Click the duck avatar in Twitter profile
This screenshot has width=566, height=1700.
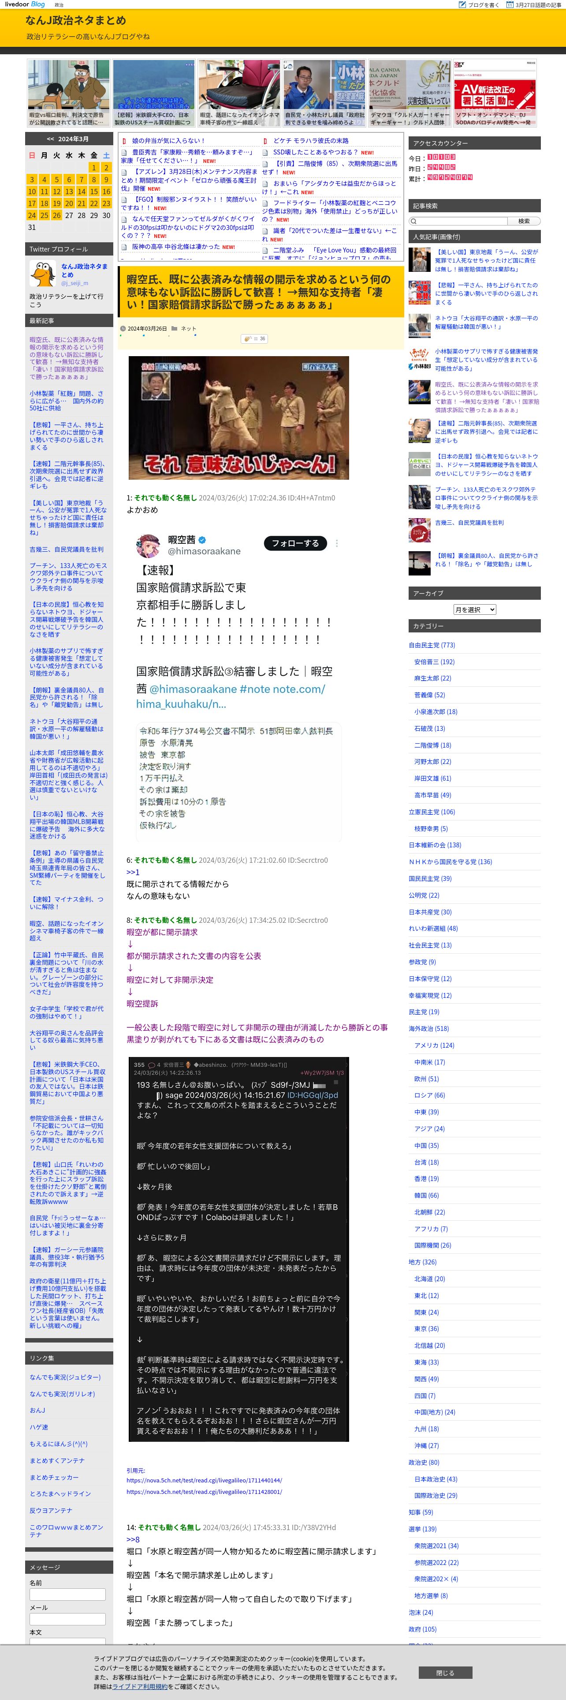click(x=43, y=273)
